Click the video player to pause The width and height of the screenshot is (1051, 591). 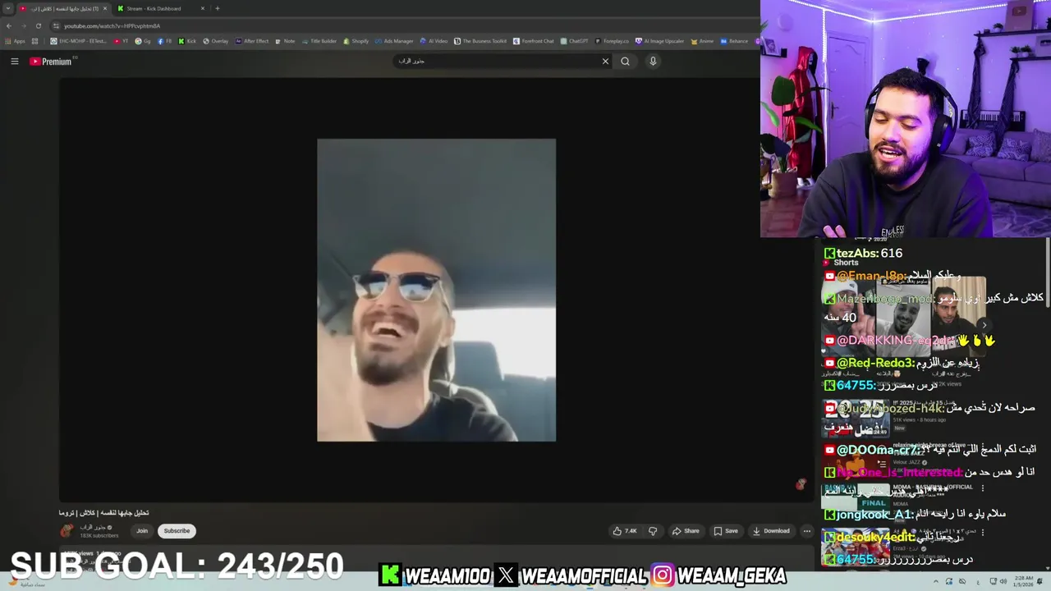(436, 290)
